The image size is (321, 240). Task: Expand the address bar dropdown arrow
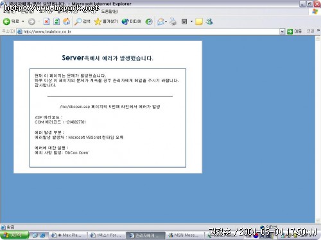click(282, 31)
